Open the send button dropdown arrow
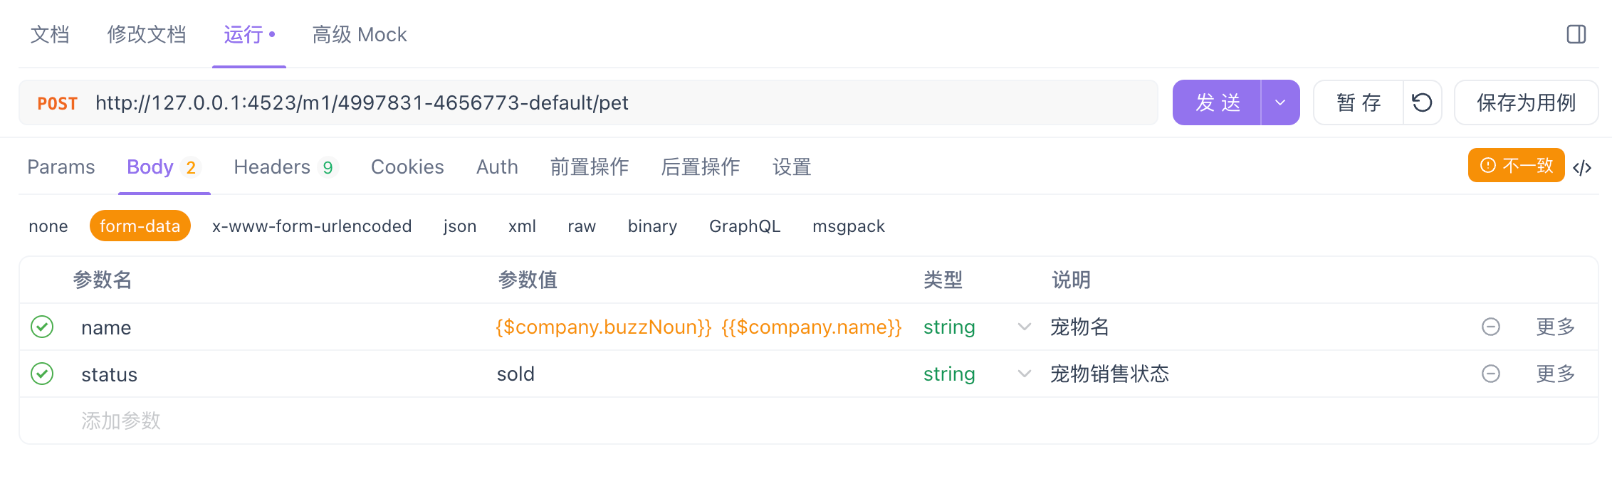 (1280, 102)
